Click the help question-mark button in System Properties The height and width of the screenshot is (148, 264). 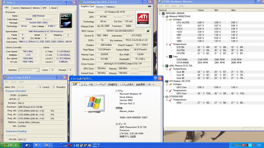155,79
